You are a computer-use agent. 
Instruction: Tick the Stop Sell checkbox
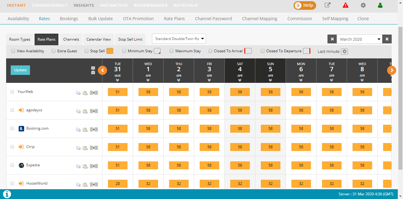[87, 51]
